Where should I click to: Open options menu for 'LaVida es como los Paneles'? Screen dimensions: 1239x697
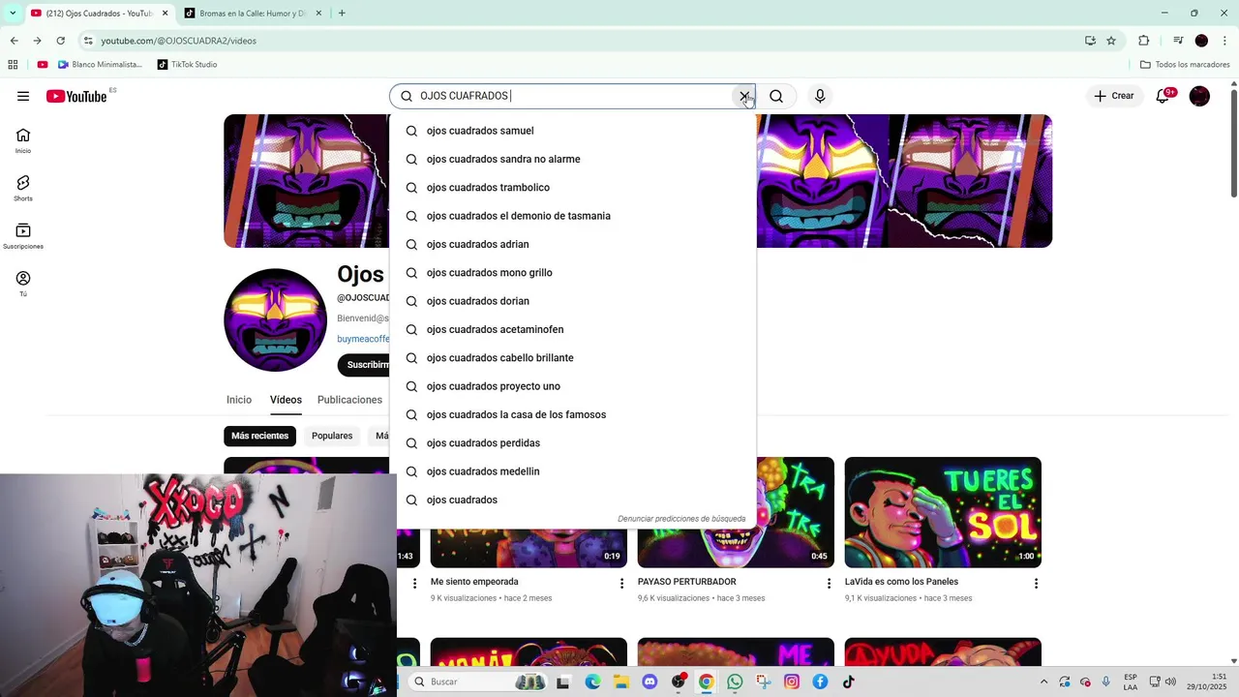pos(1036,584)
